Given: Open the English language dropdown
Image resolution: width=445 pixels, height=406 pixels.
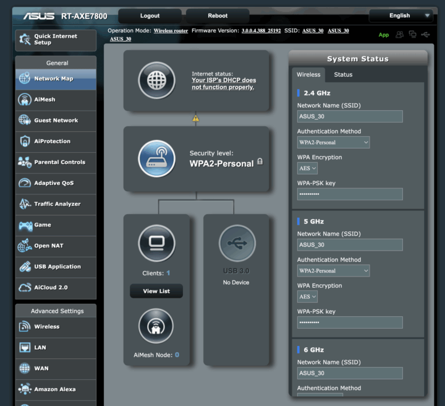Looking at the screenshot, I should pyautogui.click(x=401, y=15).
